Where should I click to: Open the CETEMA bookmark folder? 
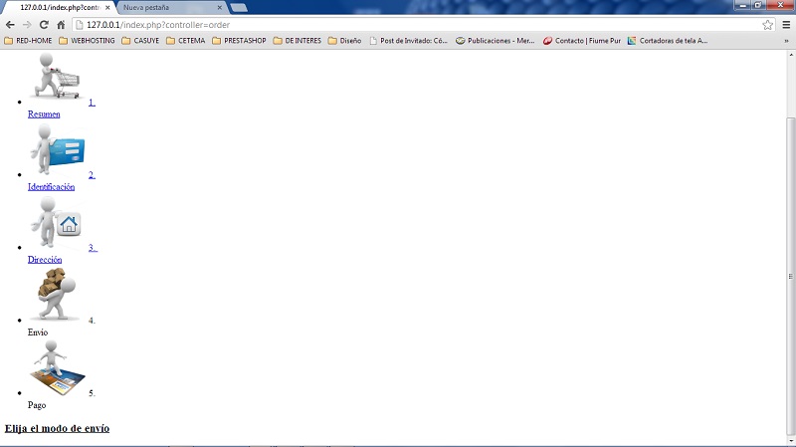[x=186, y=41]
